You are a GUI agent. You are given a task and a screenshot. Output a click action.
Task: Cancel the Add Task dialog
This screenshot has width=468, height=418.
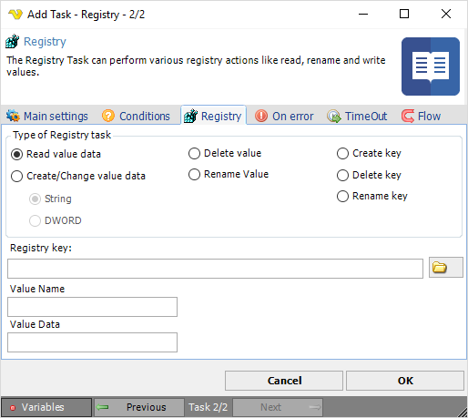(284, 381)
